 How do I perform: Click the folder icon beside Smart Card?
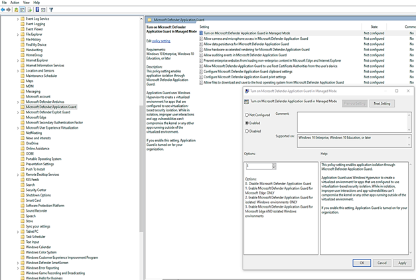point(23,200)
